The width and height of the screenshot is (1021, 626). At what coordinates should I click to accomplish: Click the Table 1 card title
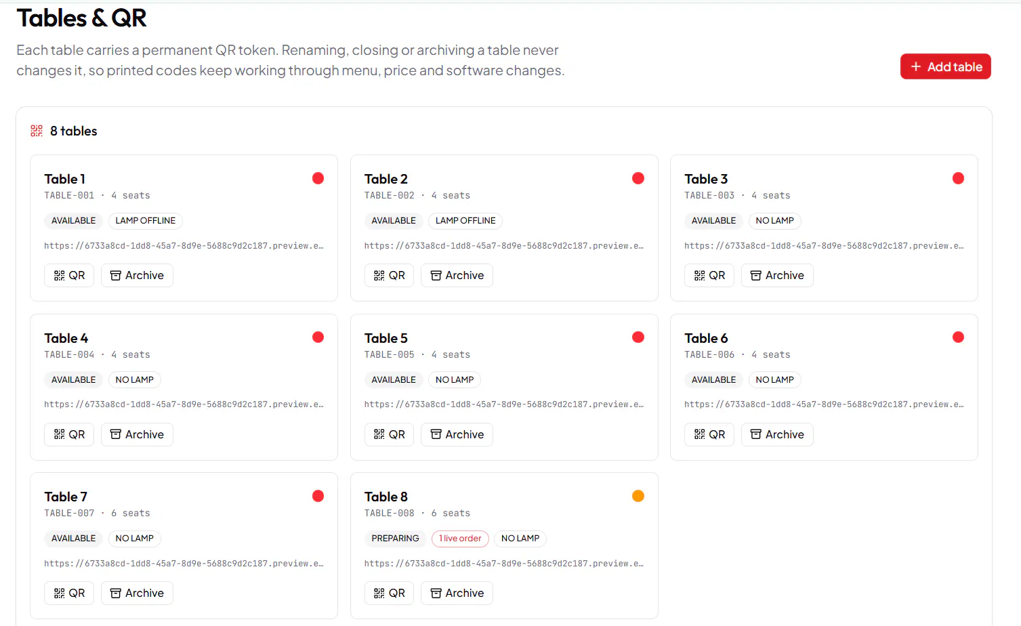[65, 179]
